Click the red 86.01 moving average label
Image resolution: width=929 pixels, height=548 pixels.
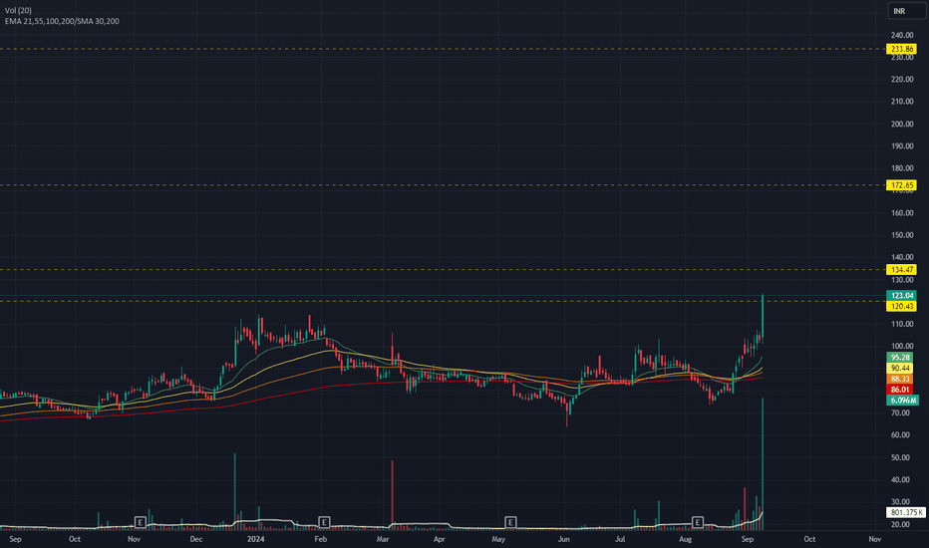pyautogui.click(x=899, y=390)
